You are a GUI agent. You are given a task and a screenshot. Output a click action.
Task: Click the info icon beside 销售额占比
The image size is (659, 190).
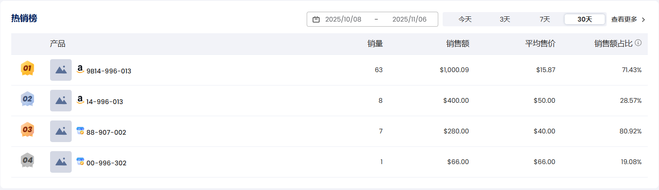[638, 43]
